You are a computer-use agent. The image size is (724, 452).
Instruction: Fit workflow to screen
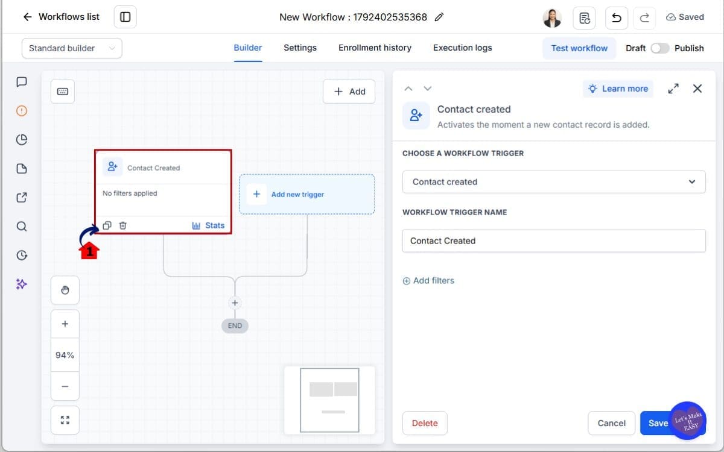pos(65,420)
